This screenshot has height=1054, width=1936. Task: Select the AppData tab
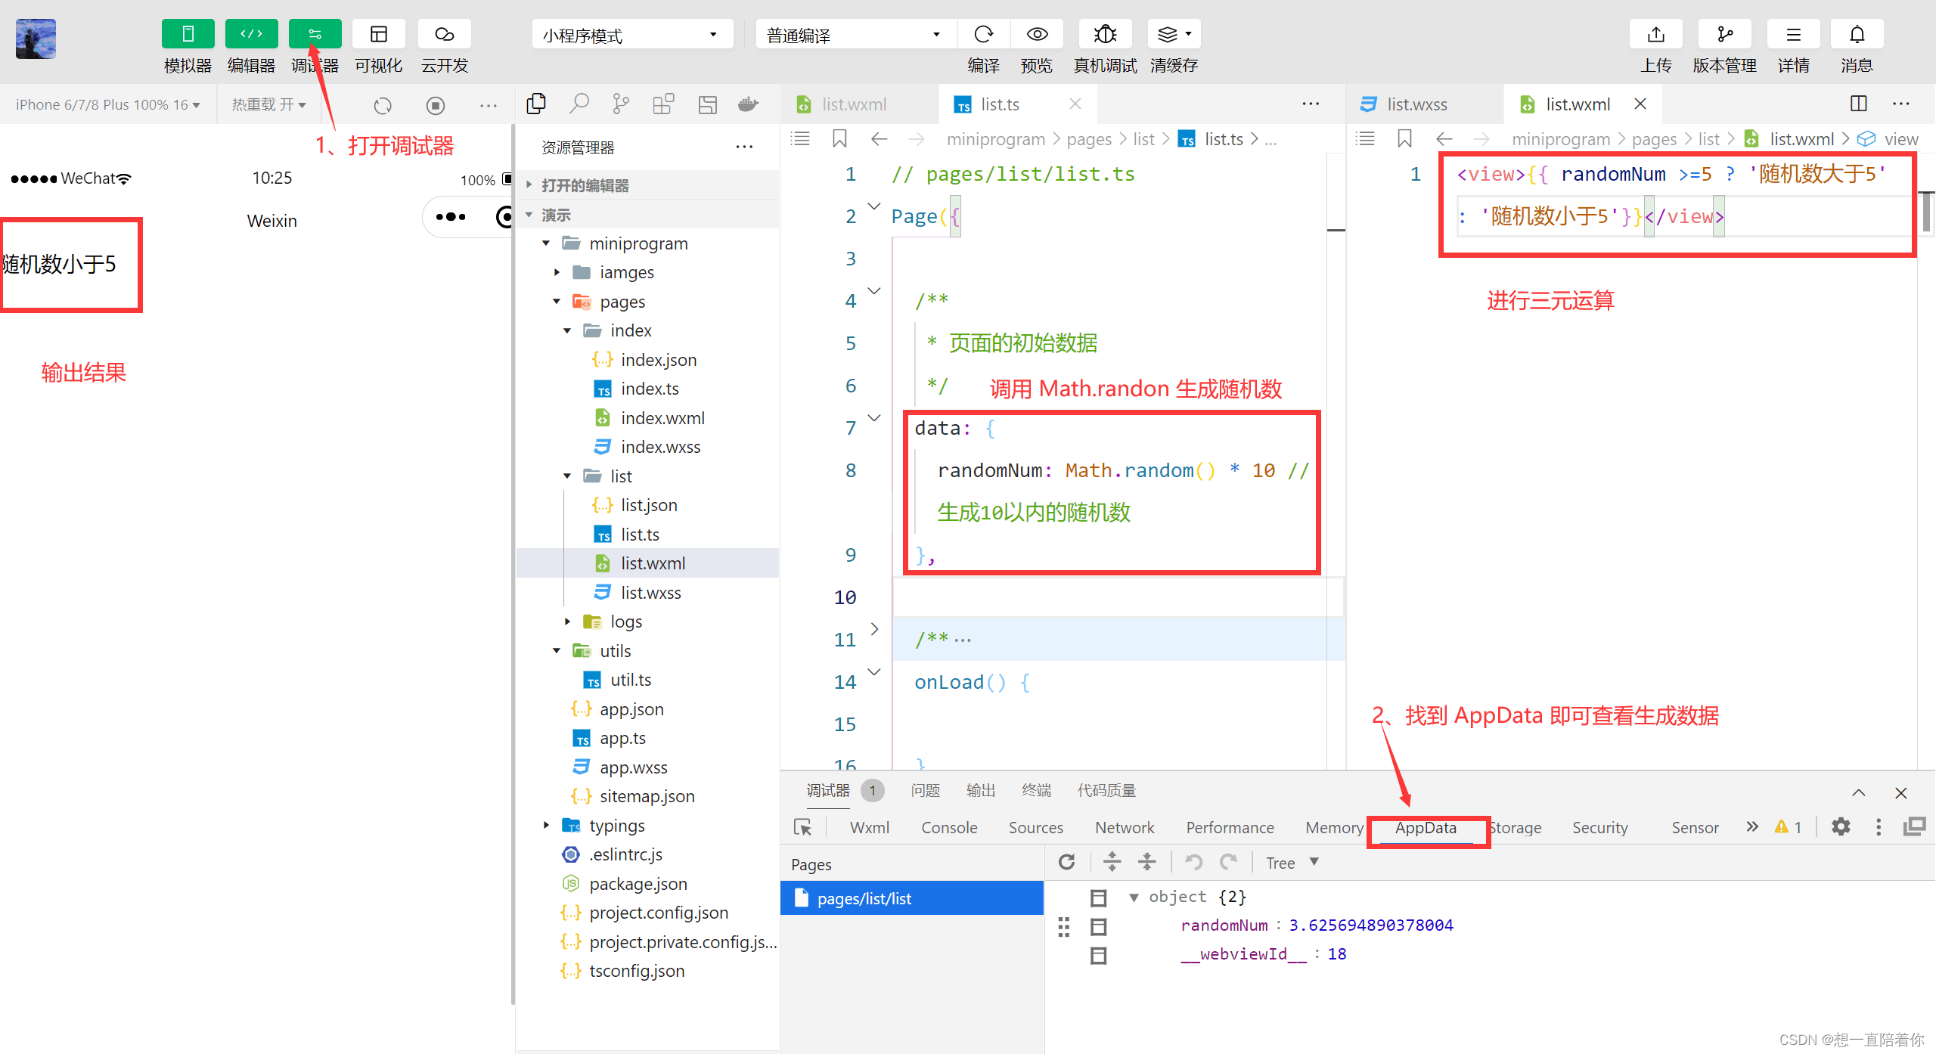pos(1426,827)
